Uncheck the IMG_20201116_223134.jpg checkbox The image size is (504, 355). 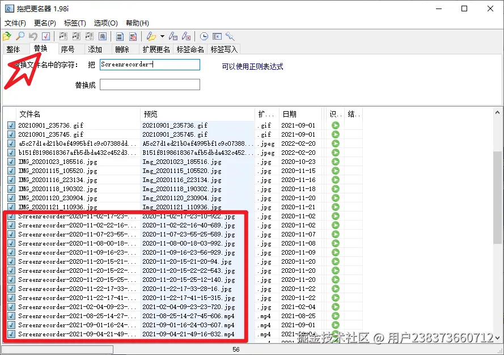[x=11, y=180]
